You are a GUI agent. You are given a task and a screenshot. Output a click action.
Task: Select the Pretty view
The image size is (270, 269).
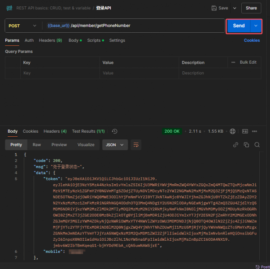(x=16, y=145)
